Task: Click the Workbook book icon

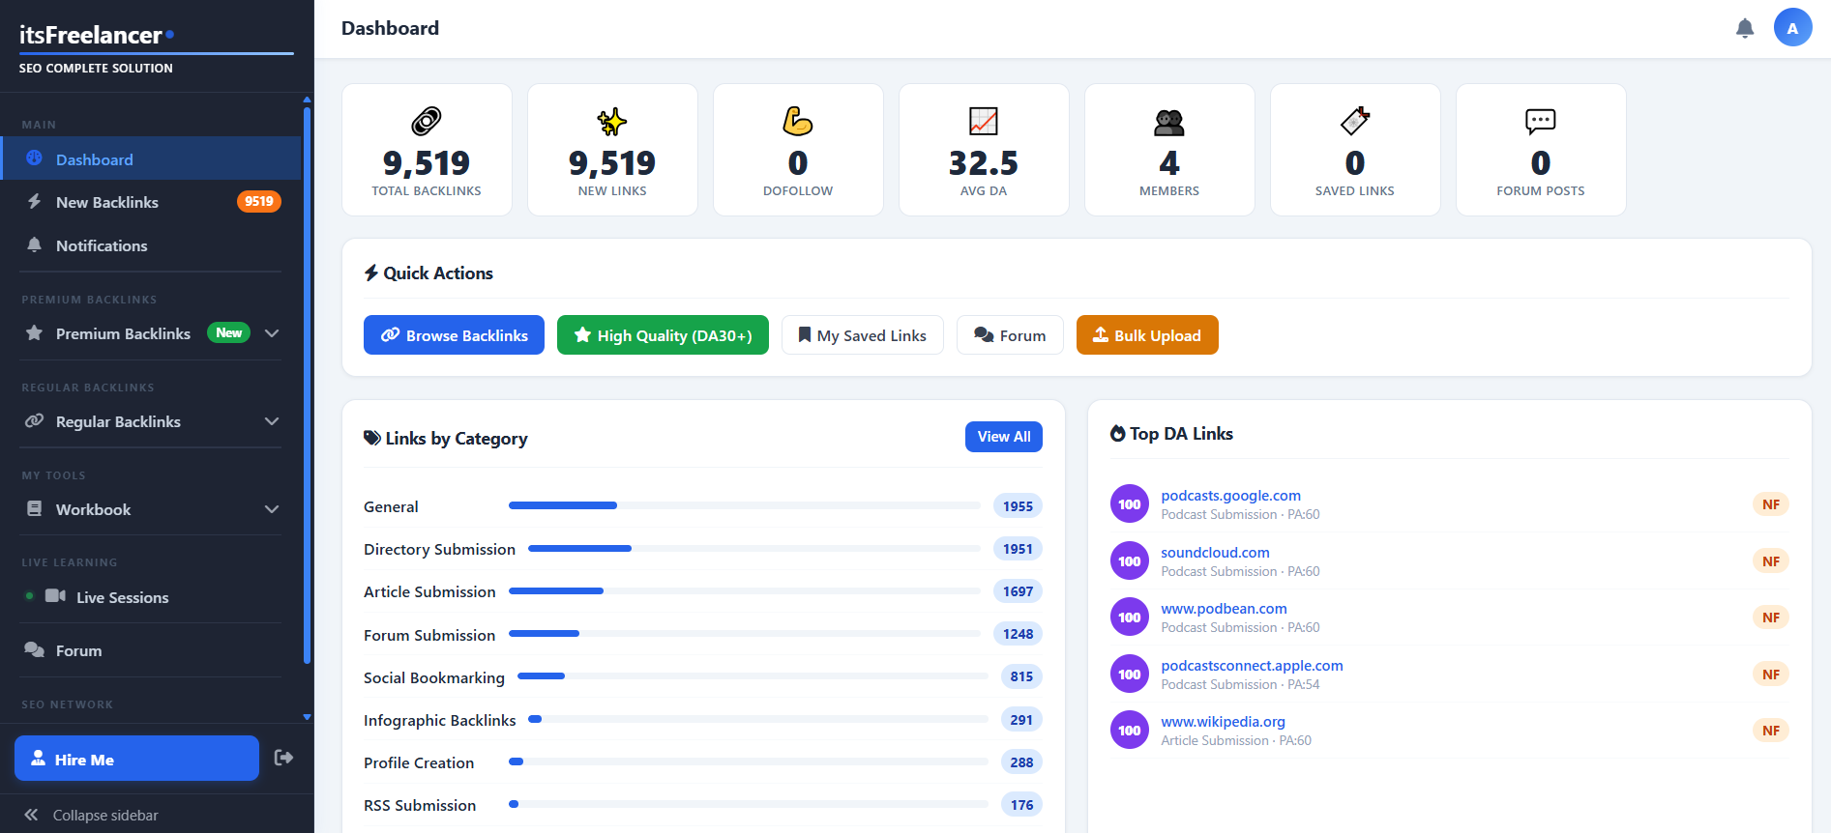Action: [x=35, y=508]
